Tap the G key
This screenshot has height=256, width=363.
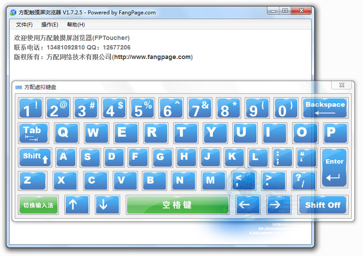[162, 158]
